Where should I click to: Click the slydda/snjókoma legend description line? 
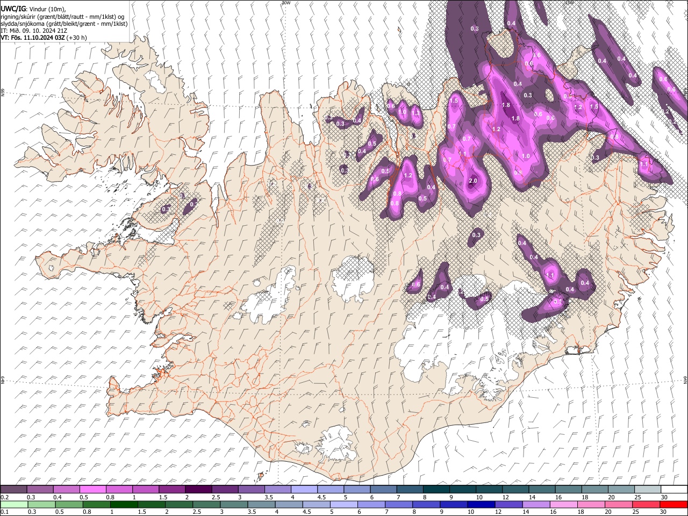64,24
